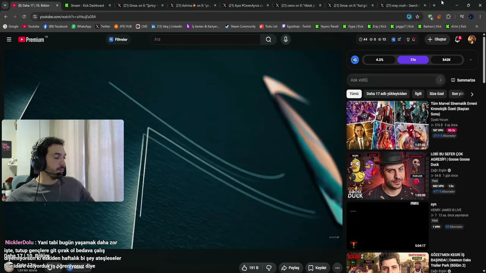Show more filter chips with right arrow

point(472,94)
